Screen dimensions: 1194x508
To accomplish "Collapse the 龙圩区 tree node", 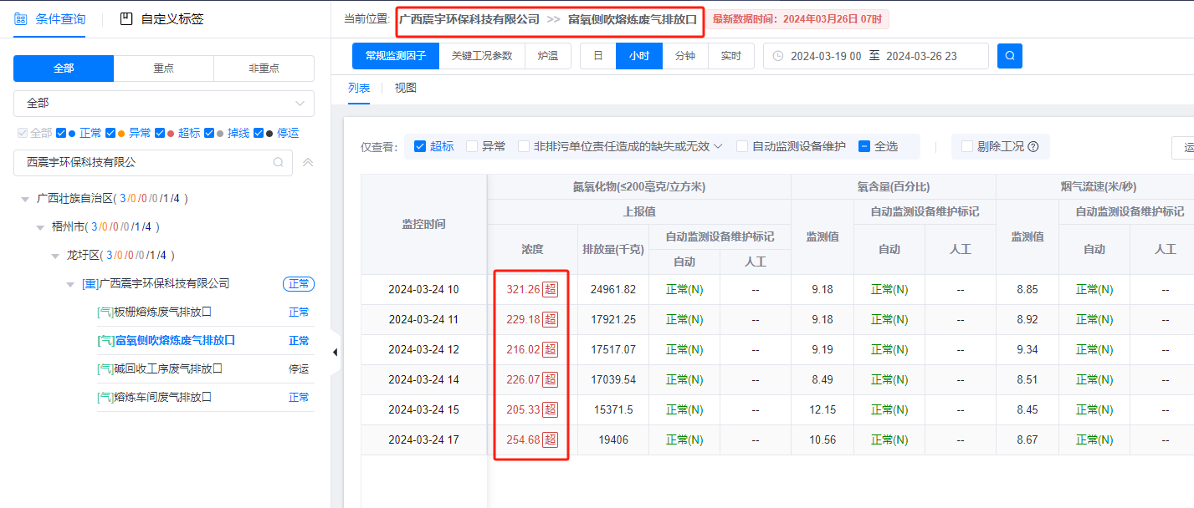I will click(x=55, y=256).
